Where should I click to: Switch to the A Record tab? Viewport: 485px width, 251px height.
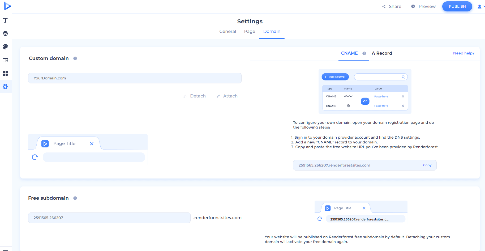pos(382,53)
